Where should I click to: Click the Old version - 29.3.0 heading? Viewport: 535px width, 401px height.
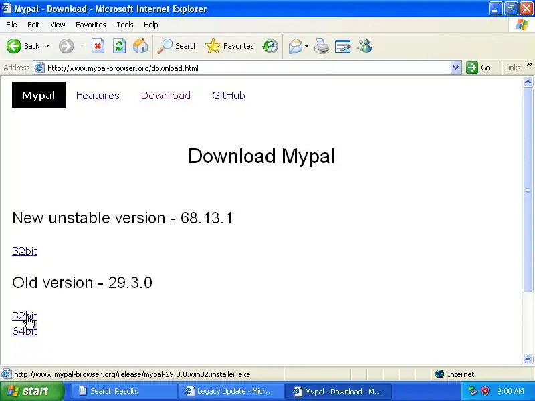[x=82, y=282]
